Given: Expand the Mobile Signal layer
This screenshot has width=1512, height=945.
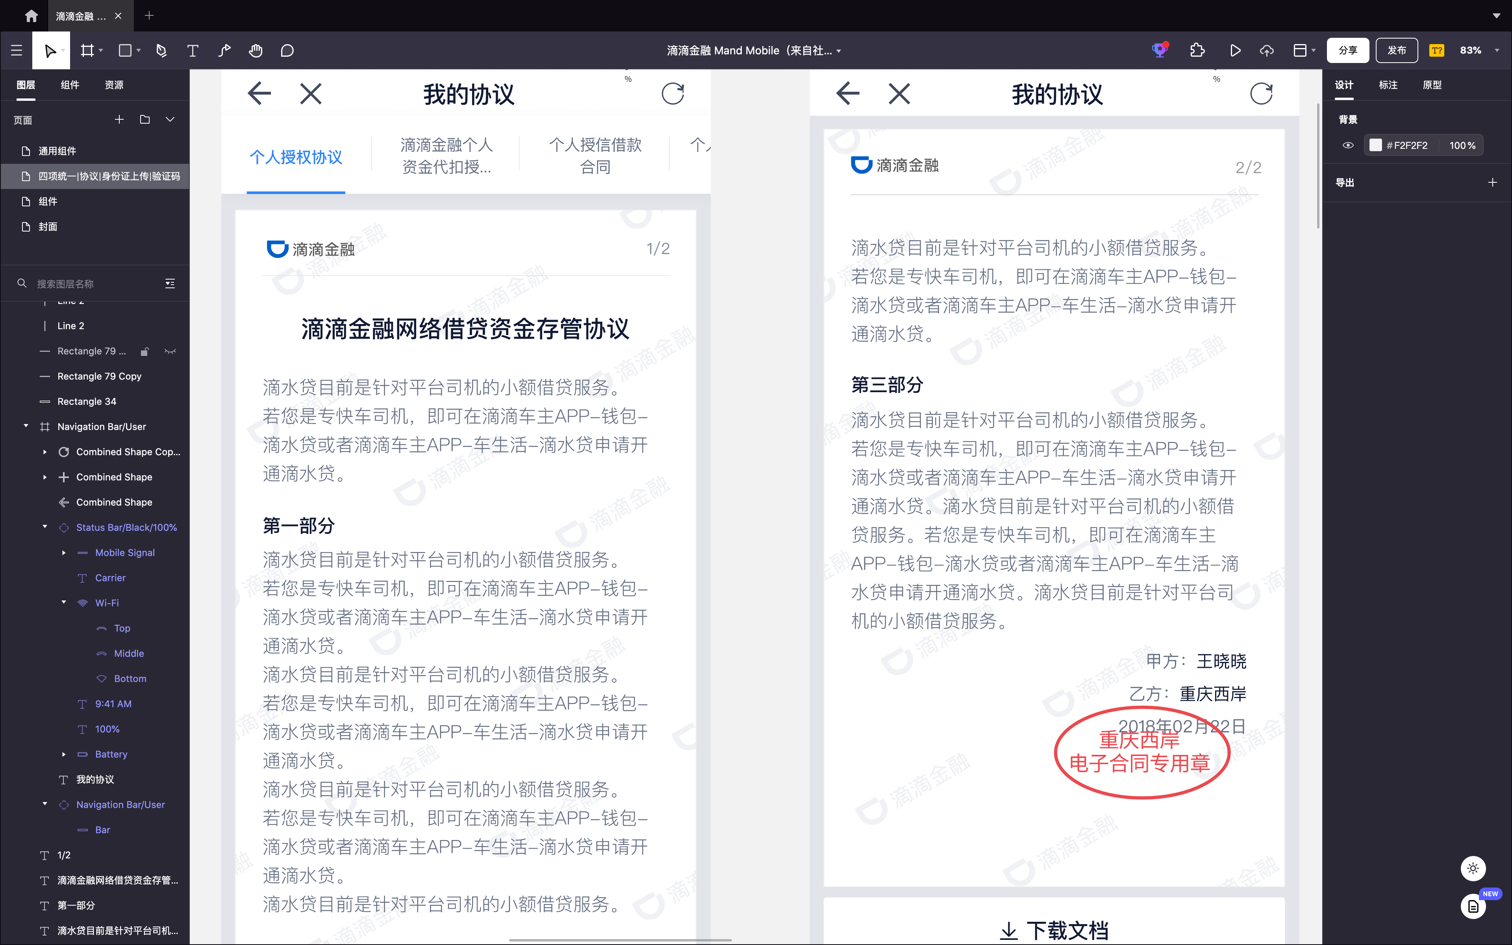Looking at the screenshot, I should (x=64, y=552).
